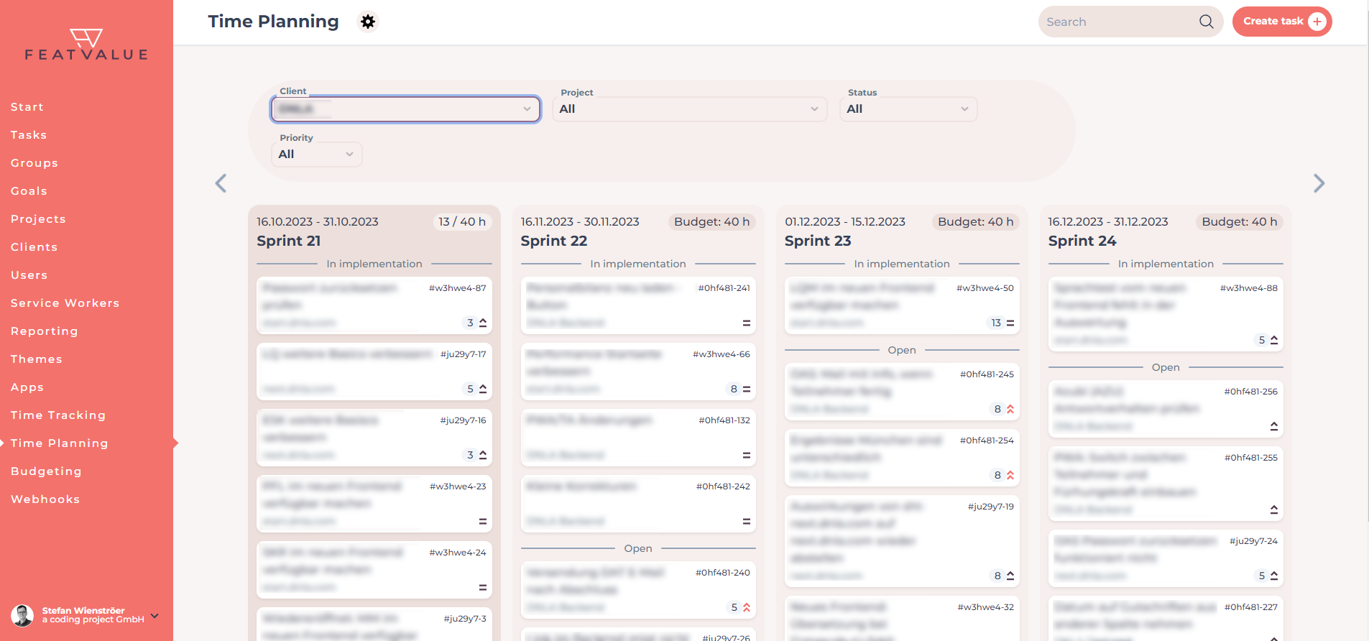Open Sprint 24 heading
The image size is (1369, 641).
(1082, 241)
